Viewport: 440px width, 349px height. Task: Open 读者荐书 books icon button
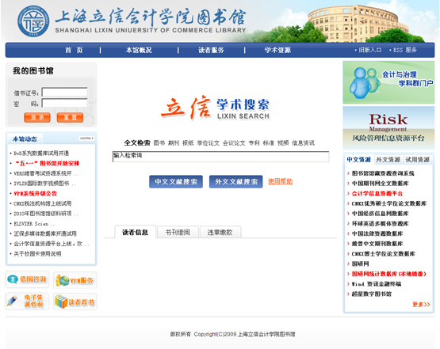coord(75,302)
